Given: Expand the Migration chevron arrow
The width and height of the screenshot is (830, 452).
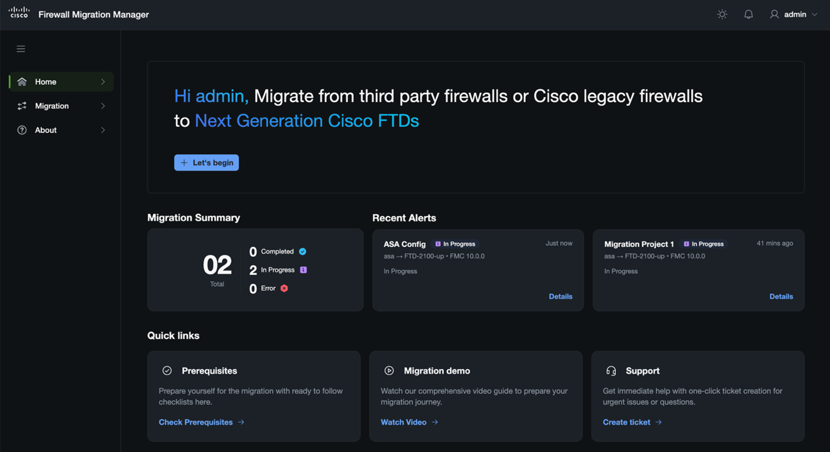Looking at the screenshot, I should click(103, 106).
